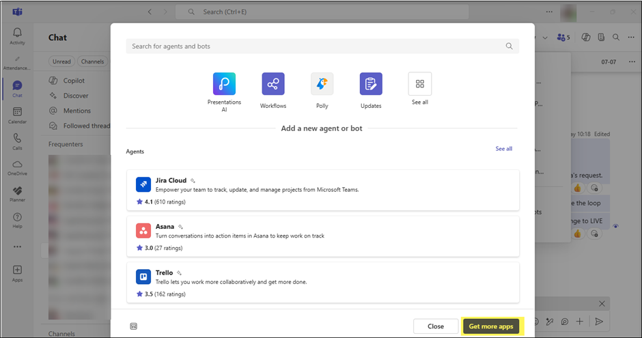Viewport: 642px width, 338px height.
Task: Expand the Channels section at bottom
Action: tap(61, 333)
